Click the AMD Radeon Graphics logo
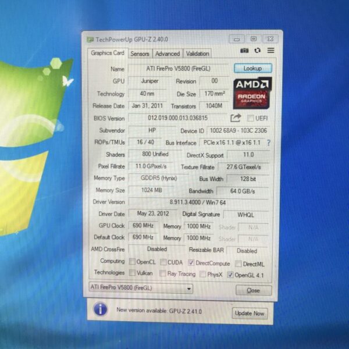This screenshot has width=349, height=349. (252, 93)
